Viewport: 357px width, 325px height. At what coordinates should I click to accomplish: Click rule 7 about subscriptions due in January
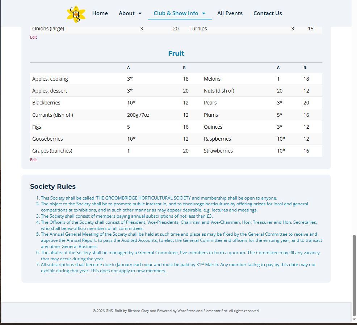click(177, 268)
